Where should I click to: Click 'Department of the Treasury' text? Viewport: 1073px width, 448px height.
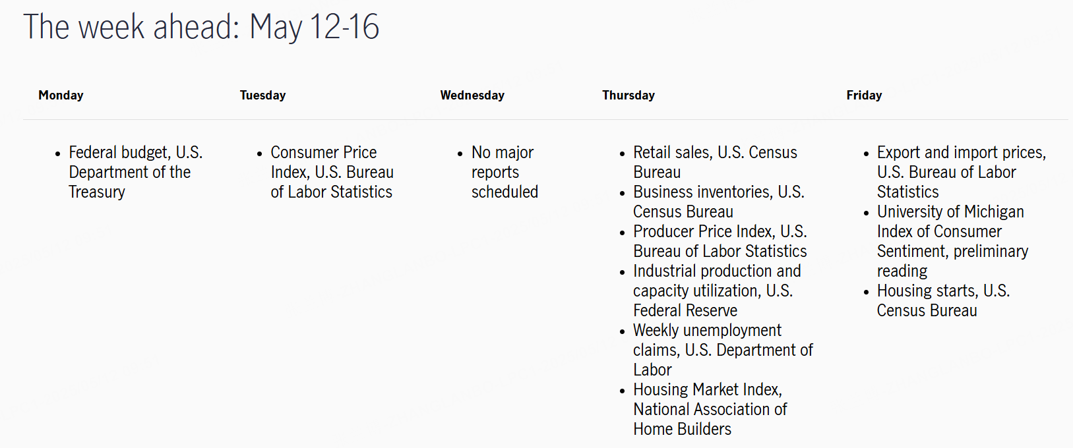coord(129,182)
